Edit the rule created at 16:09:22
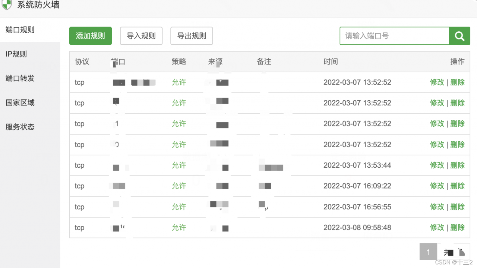The width and height of the screenshot is (477, 268). 437,186
